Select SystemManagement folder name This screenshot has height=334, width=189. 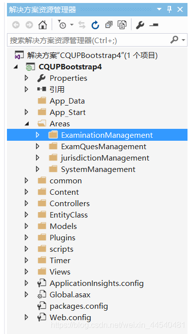(98, 169)
